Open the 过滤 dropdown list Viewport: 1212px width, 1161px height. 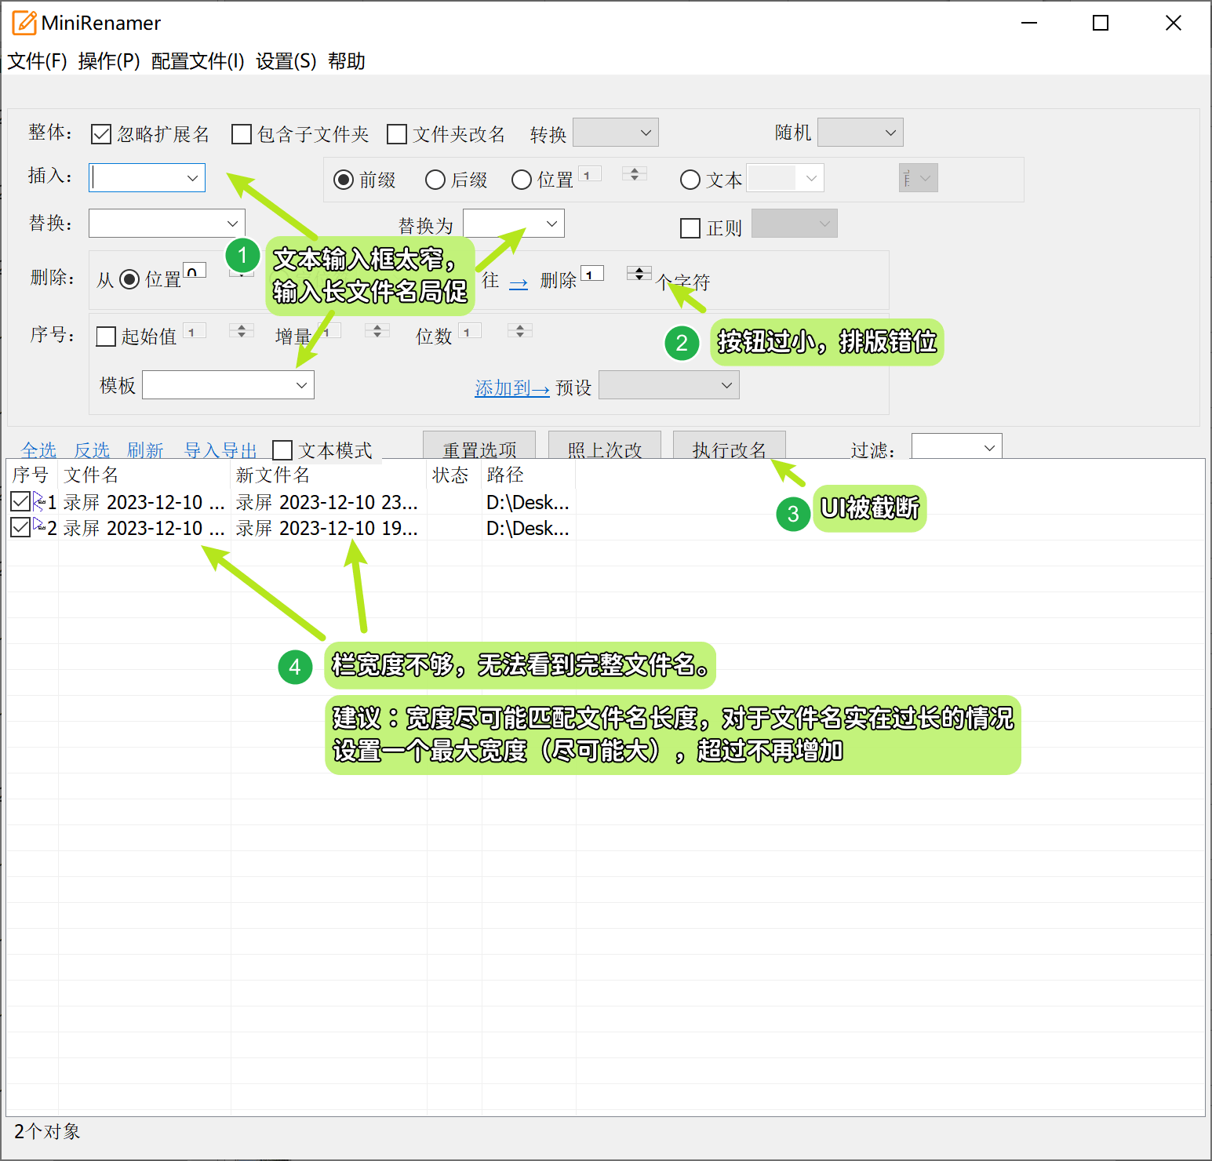click(x=988, y=448)
